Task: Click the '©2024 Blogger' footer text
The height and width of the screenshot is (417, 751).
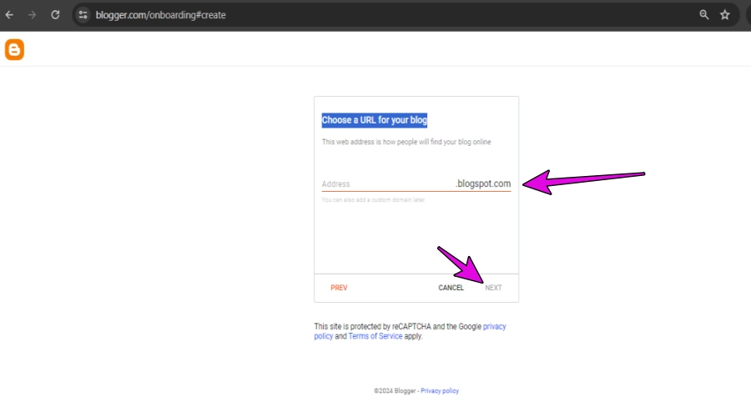Action: 395,390
